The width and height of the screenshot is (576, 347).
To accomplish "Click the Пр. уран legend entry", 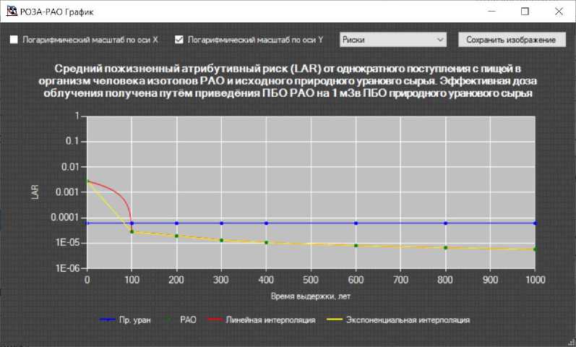I will coord(125,320).
